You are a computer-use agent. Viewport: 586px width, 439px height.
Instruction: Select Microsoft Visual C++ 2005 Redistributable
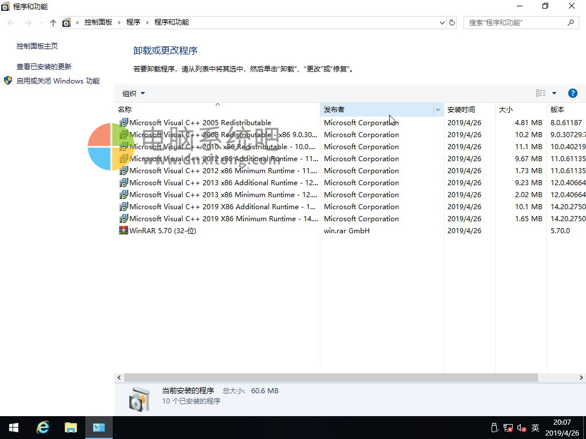pyautogui.click(x=200, y=122)
